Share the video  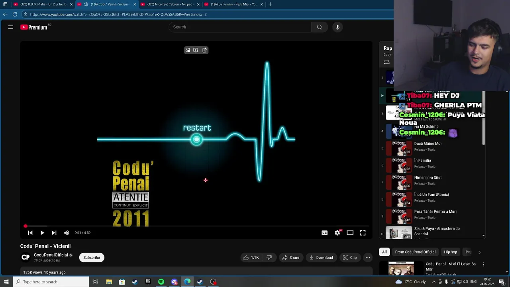tap(290, 258)
